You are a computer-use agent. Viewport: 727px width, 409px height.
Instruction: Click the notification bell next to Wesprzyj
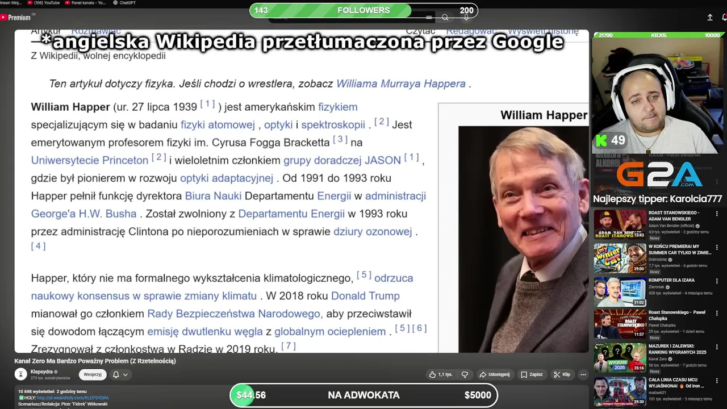coord(116,374)
